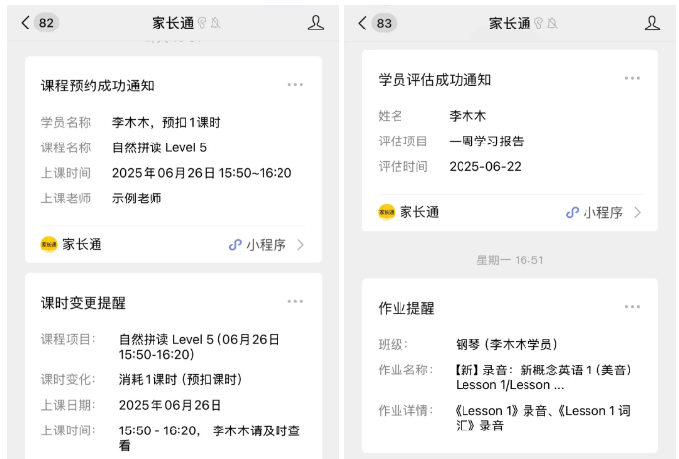Select 上课日期 value 2025年06月26日

[169, 405]
